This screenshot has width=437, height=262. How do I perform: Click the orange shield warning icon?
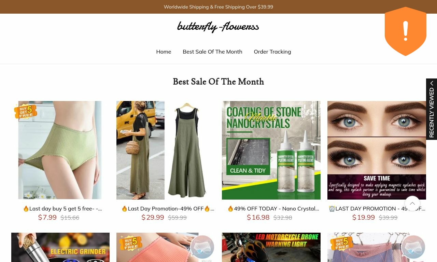click(405, 31)
